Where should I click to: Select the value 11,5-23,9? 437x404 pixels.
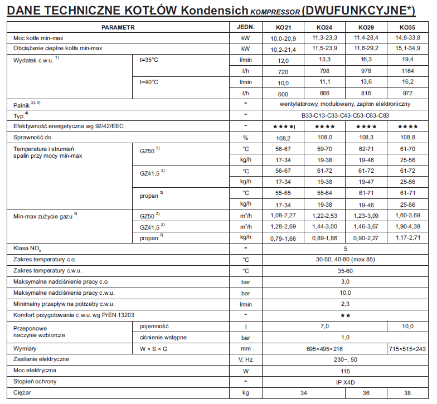(x=324, y=48)
